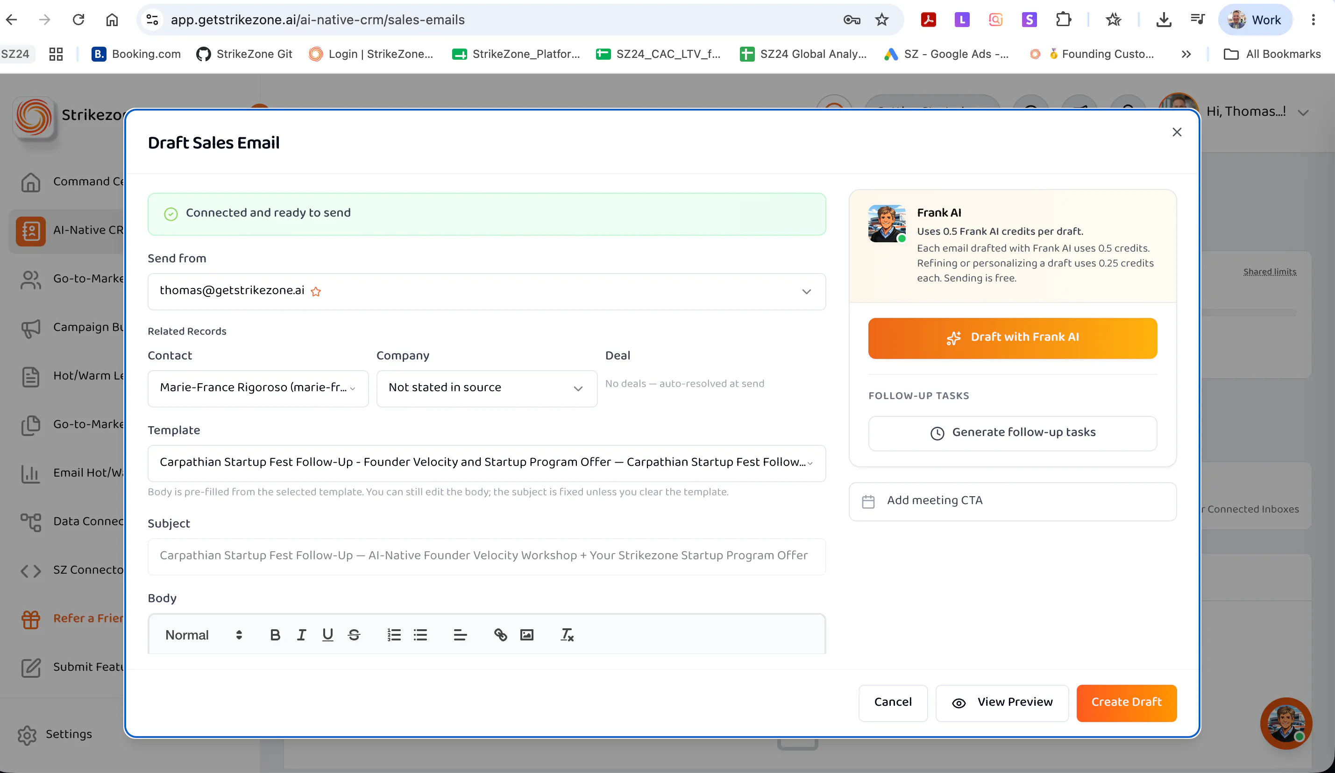Image resolution: width=1335 pixels, height=773 pixels.
Task: Show more bookmarks with the chevron
Action: 1186,54
